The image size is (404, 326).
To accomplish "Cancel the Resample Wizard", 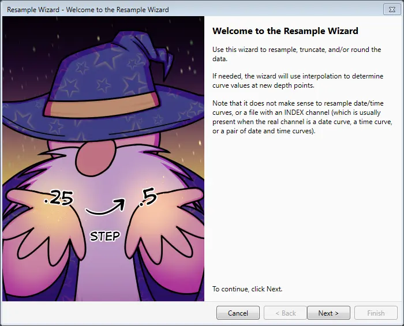I will pos(238,313).
